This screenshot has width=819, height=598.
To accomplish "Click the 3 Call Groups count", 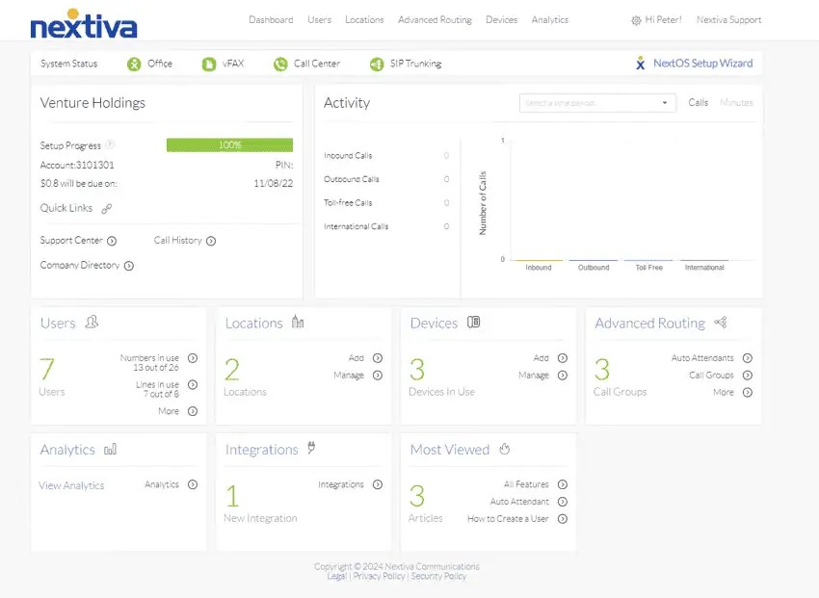I will [x=601, y=370].
